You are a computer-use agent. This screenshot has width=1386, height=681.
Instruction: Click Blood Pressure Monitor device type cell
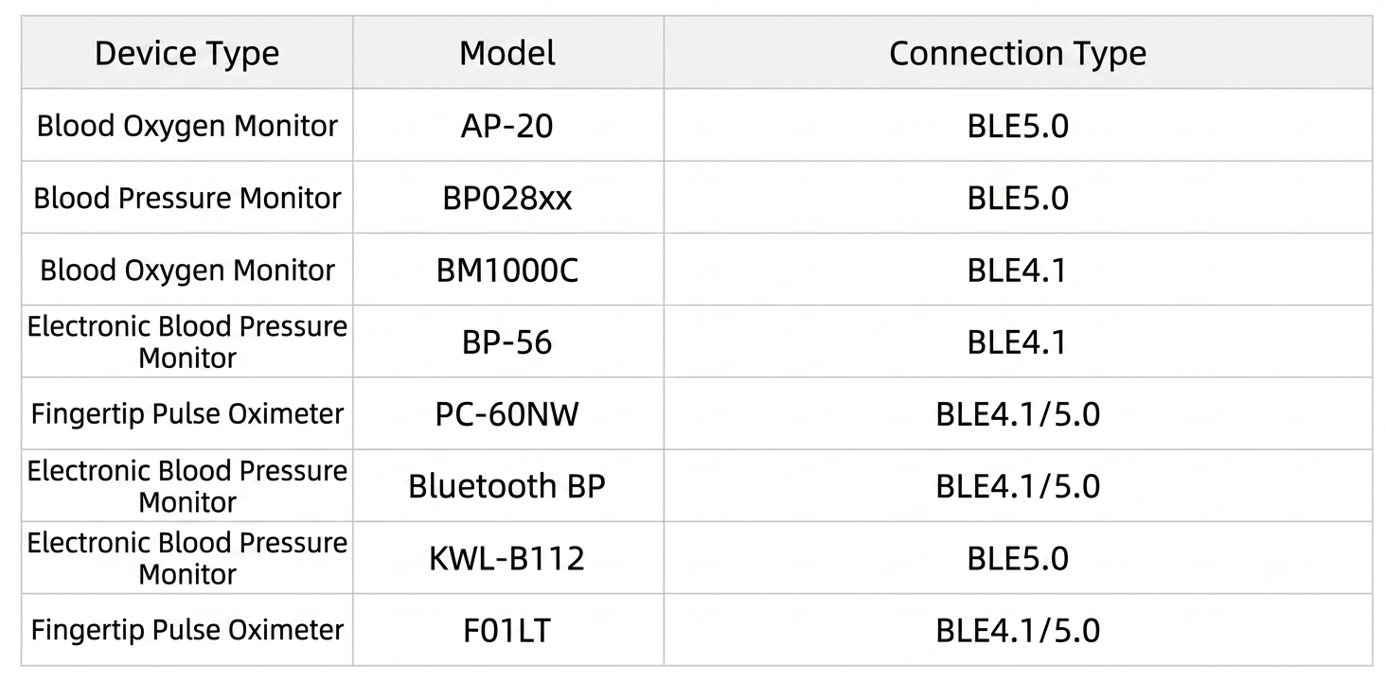coord(187,198)
